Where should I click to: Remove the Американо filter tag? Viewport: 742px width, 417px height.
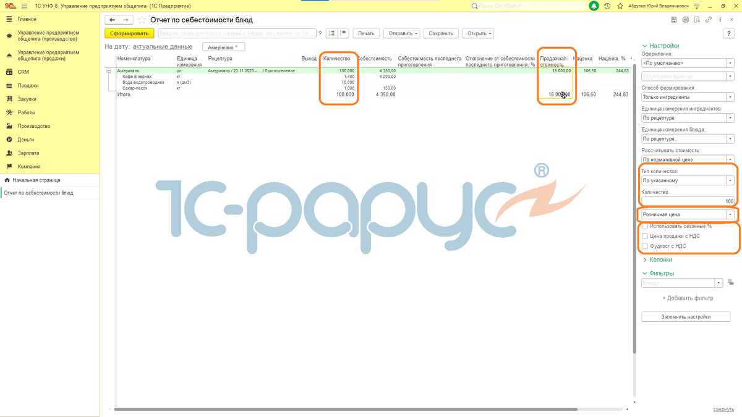(236, 46)
